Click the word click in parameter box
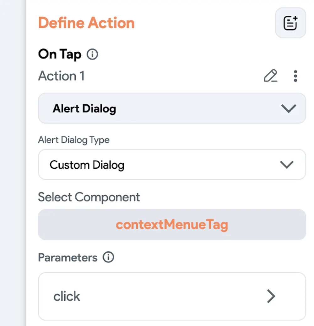The width and height of the screenshot is (314, 326). click(x=67, y=296)
